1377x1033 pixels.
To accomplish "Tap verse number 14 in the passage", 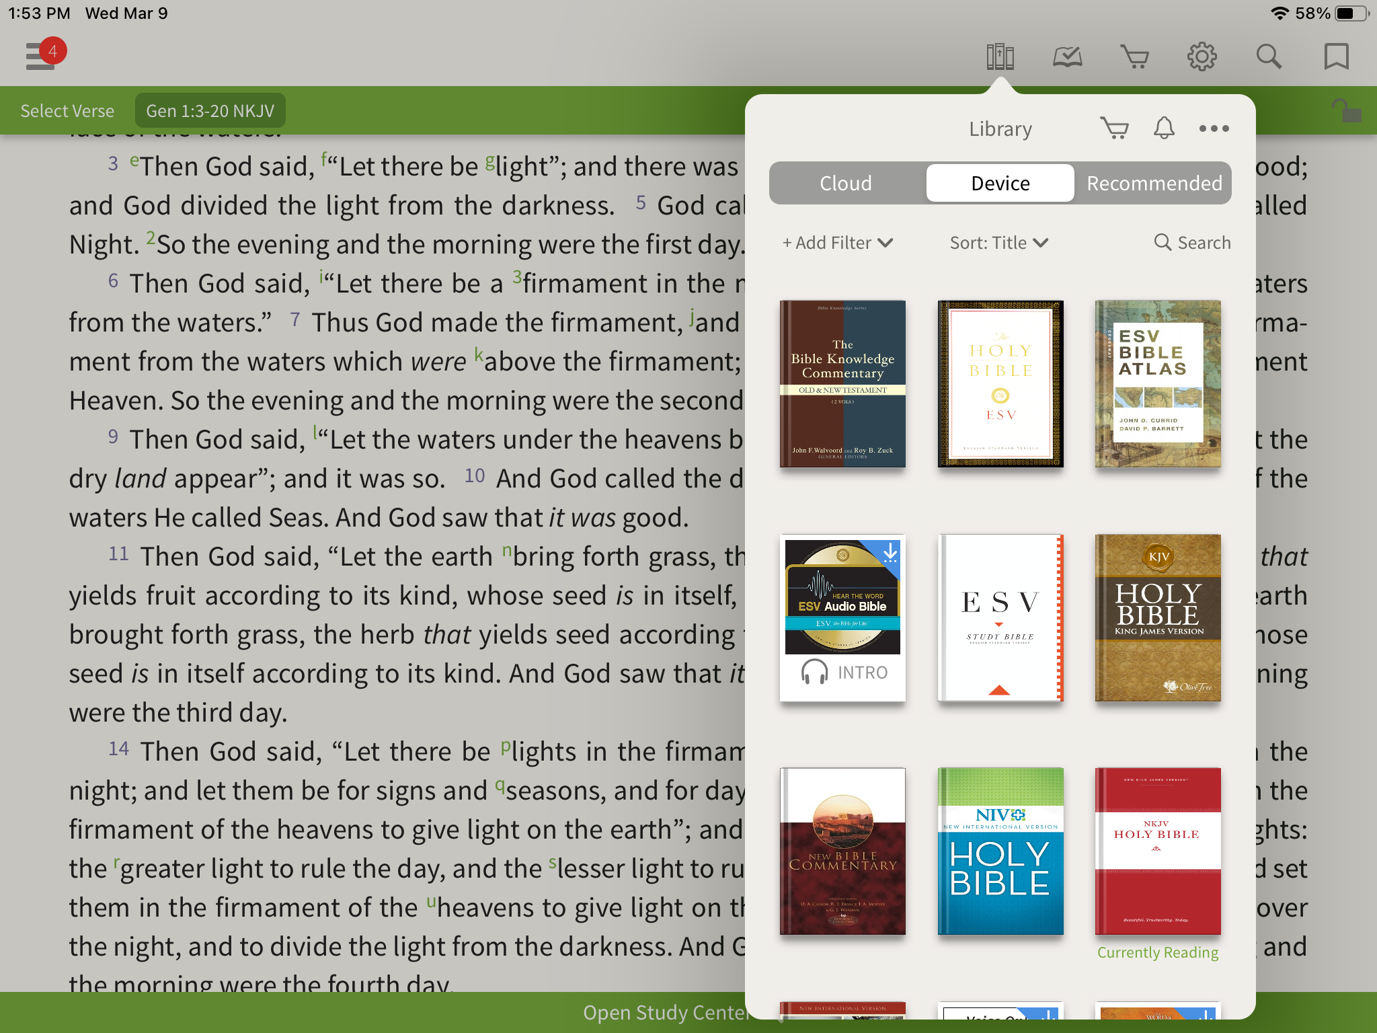I will pyautogui.click(x=118, y=749).
